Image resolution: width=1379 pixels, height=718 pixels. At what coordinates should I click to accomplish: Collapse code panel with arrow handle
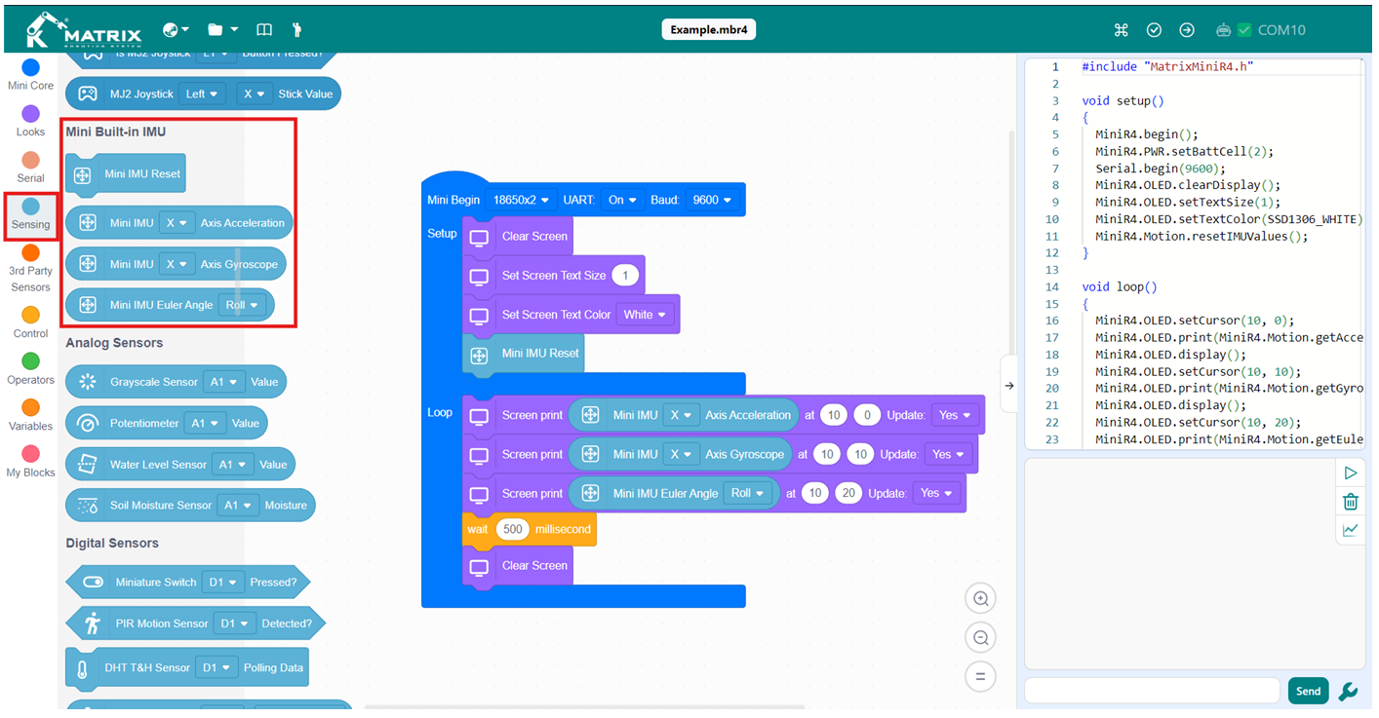coord(1009,386)
